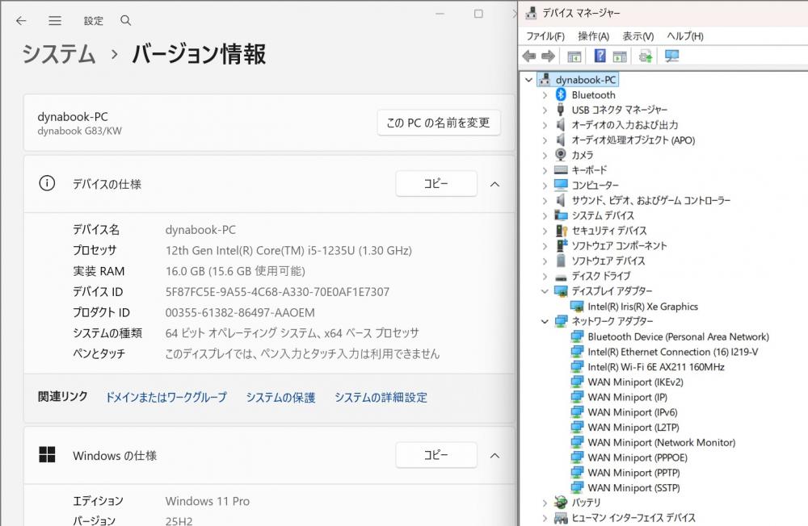Open ヘルプ(H) menu in Device Manager
Viewport: 808px width, 526px height.
[x=685, y=36]
